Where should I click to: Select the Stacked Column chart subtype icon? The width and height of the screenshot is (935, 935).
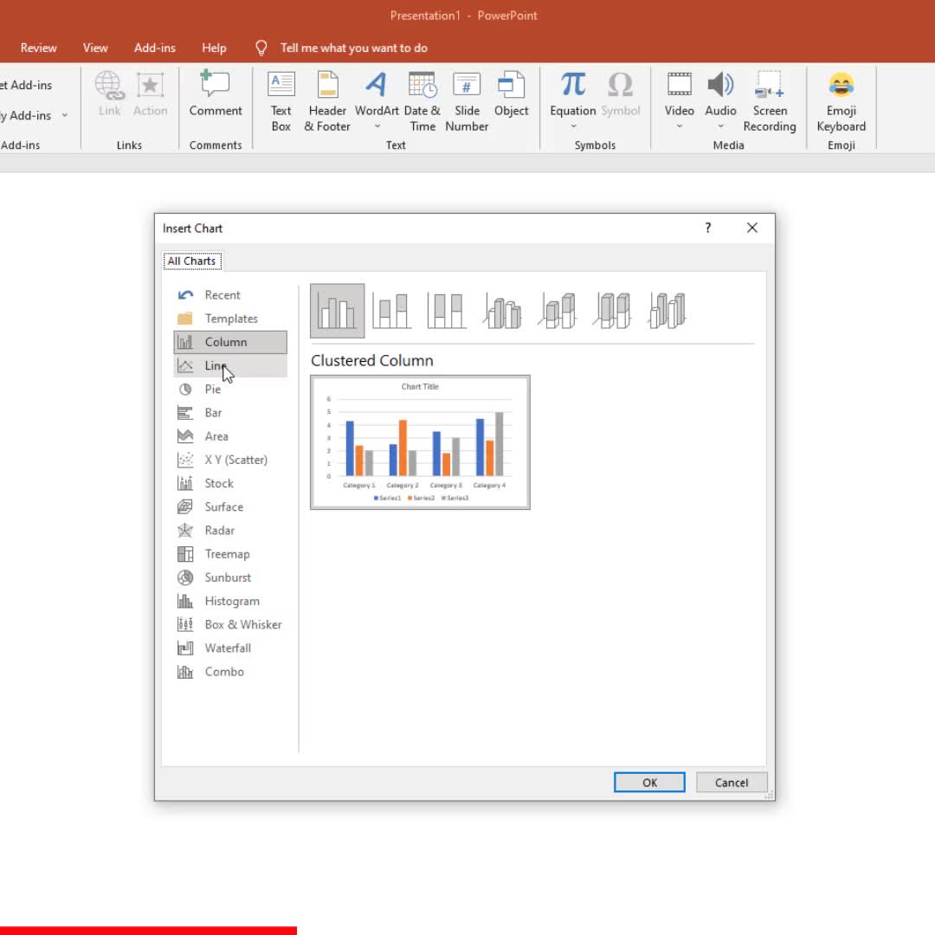pyautogui.click(x=391, y=310)
